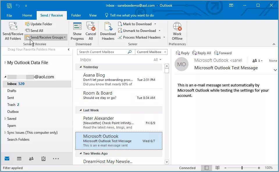Open the View tab
The height and width of the screenshot is (172, 279).
pos(93,15)
